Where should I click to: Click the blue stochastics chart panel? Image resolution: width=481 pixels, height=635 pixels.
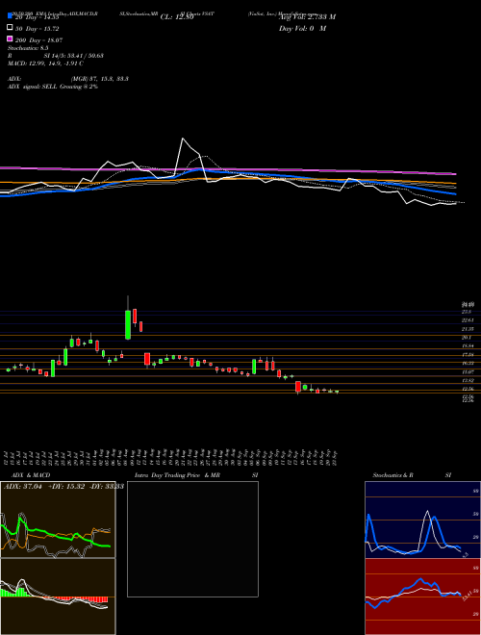coord(422,520)
